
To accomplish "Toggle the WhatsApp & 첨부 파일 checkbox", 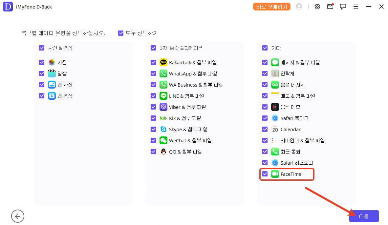I will (x=153, y=73).
